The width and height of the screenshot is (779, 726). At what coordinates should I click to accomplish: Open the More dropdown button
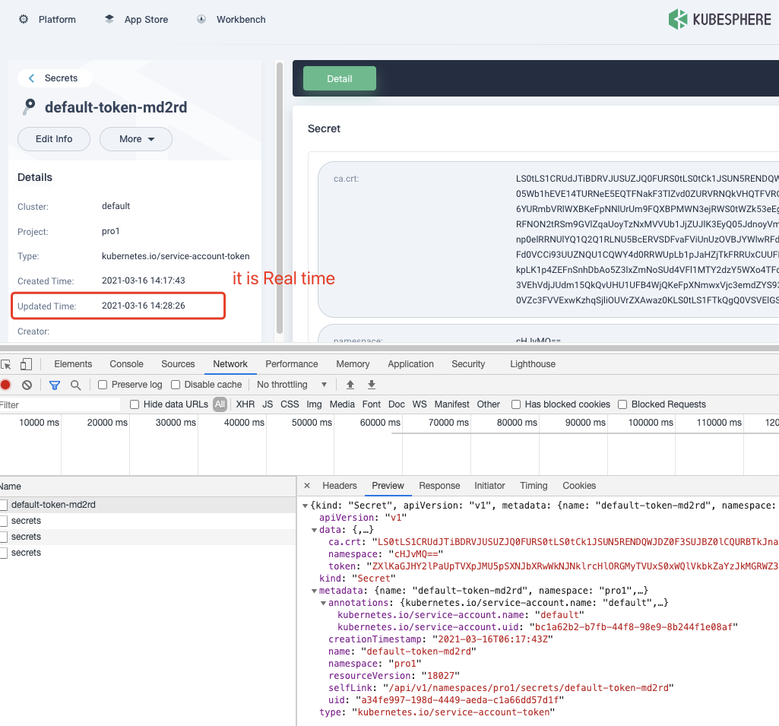[x=136, y=139]
